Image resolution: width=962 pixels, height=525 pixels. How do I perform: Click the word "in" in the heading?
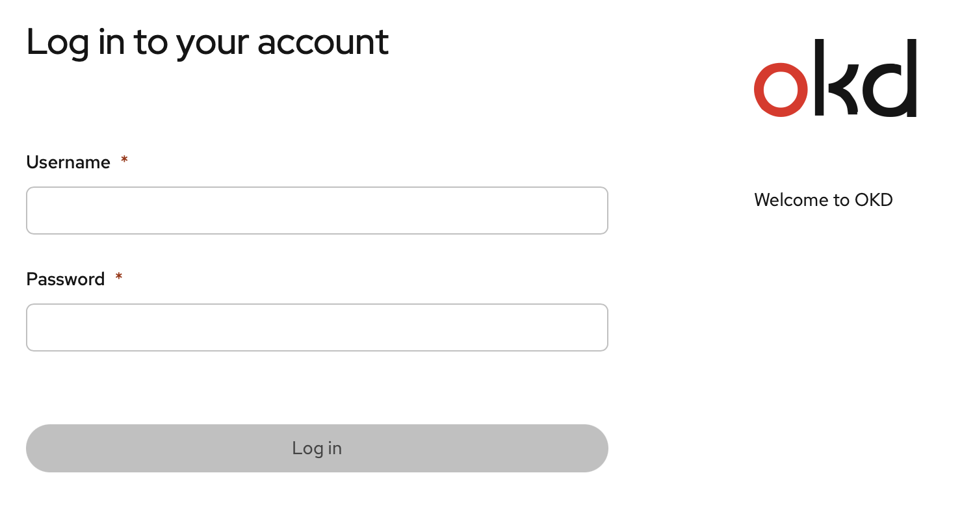(109, 42)
